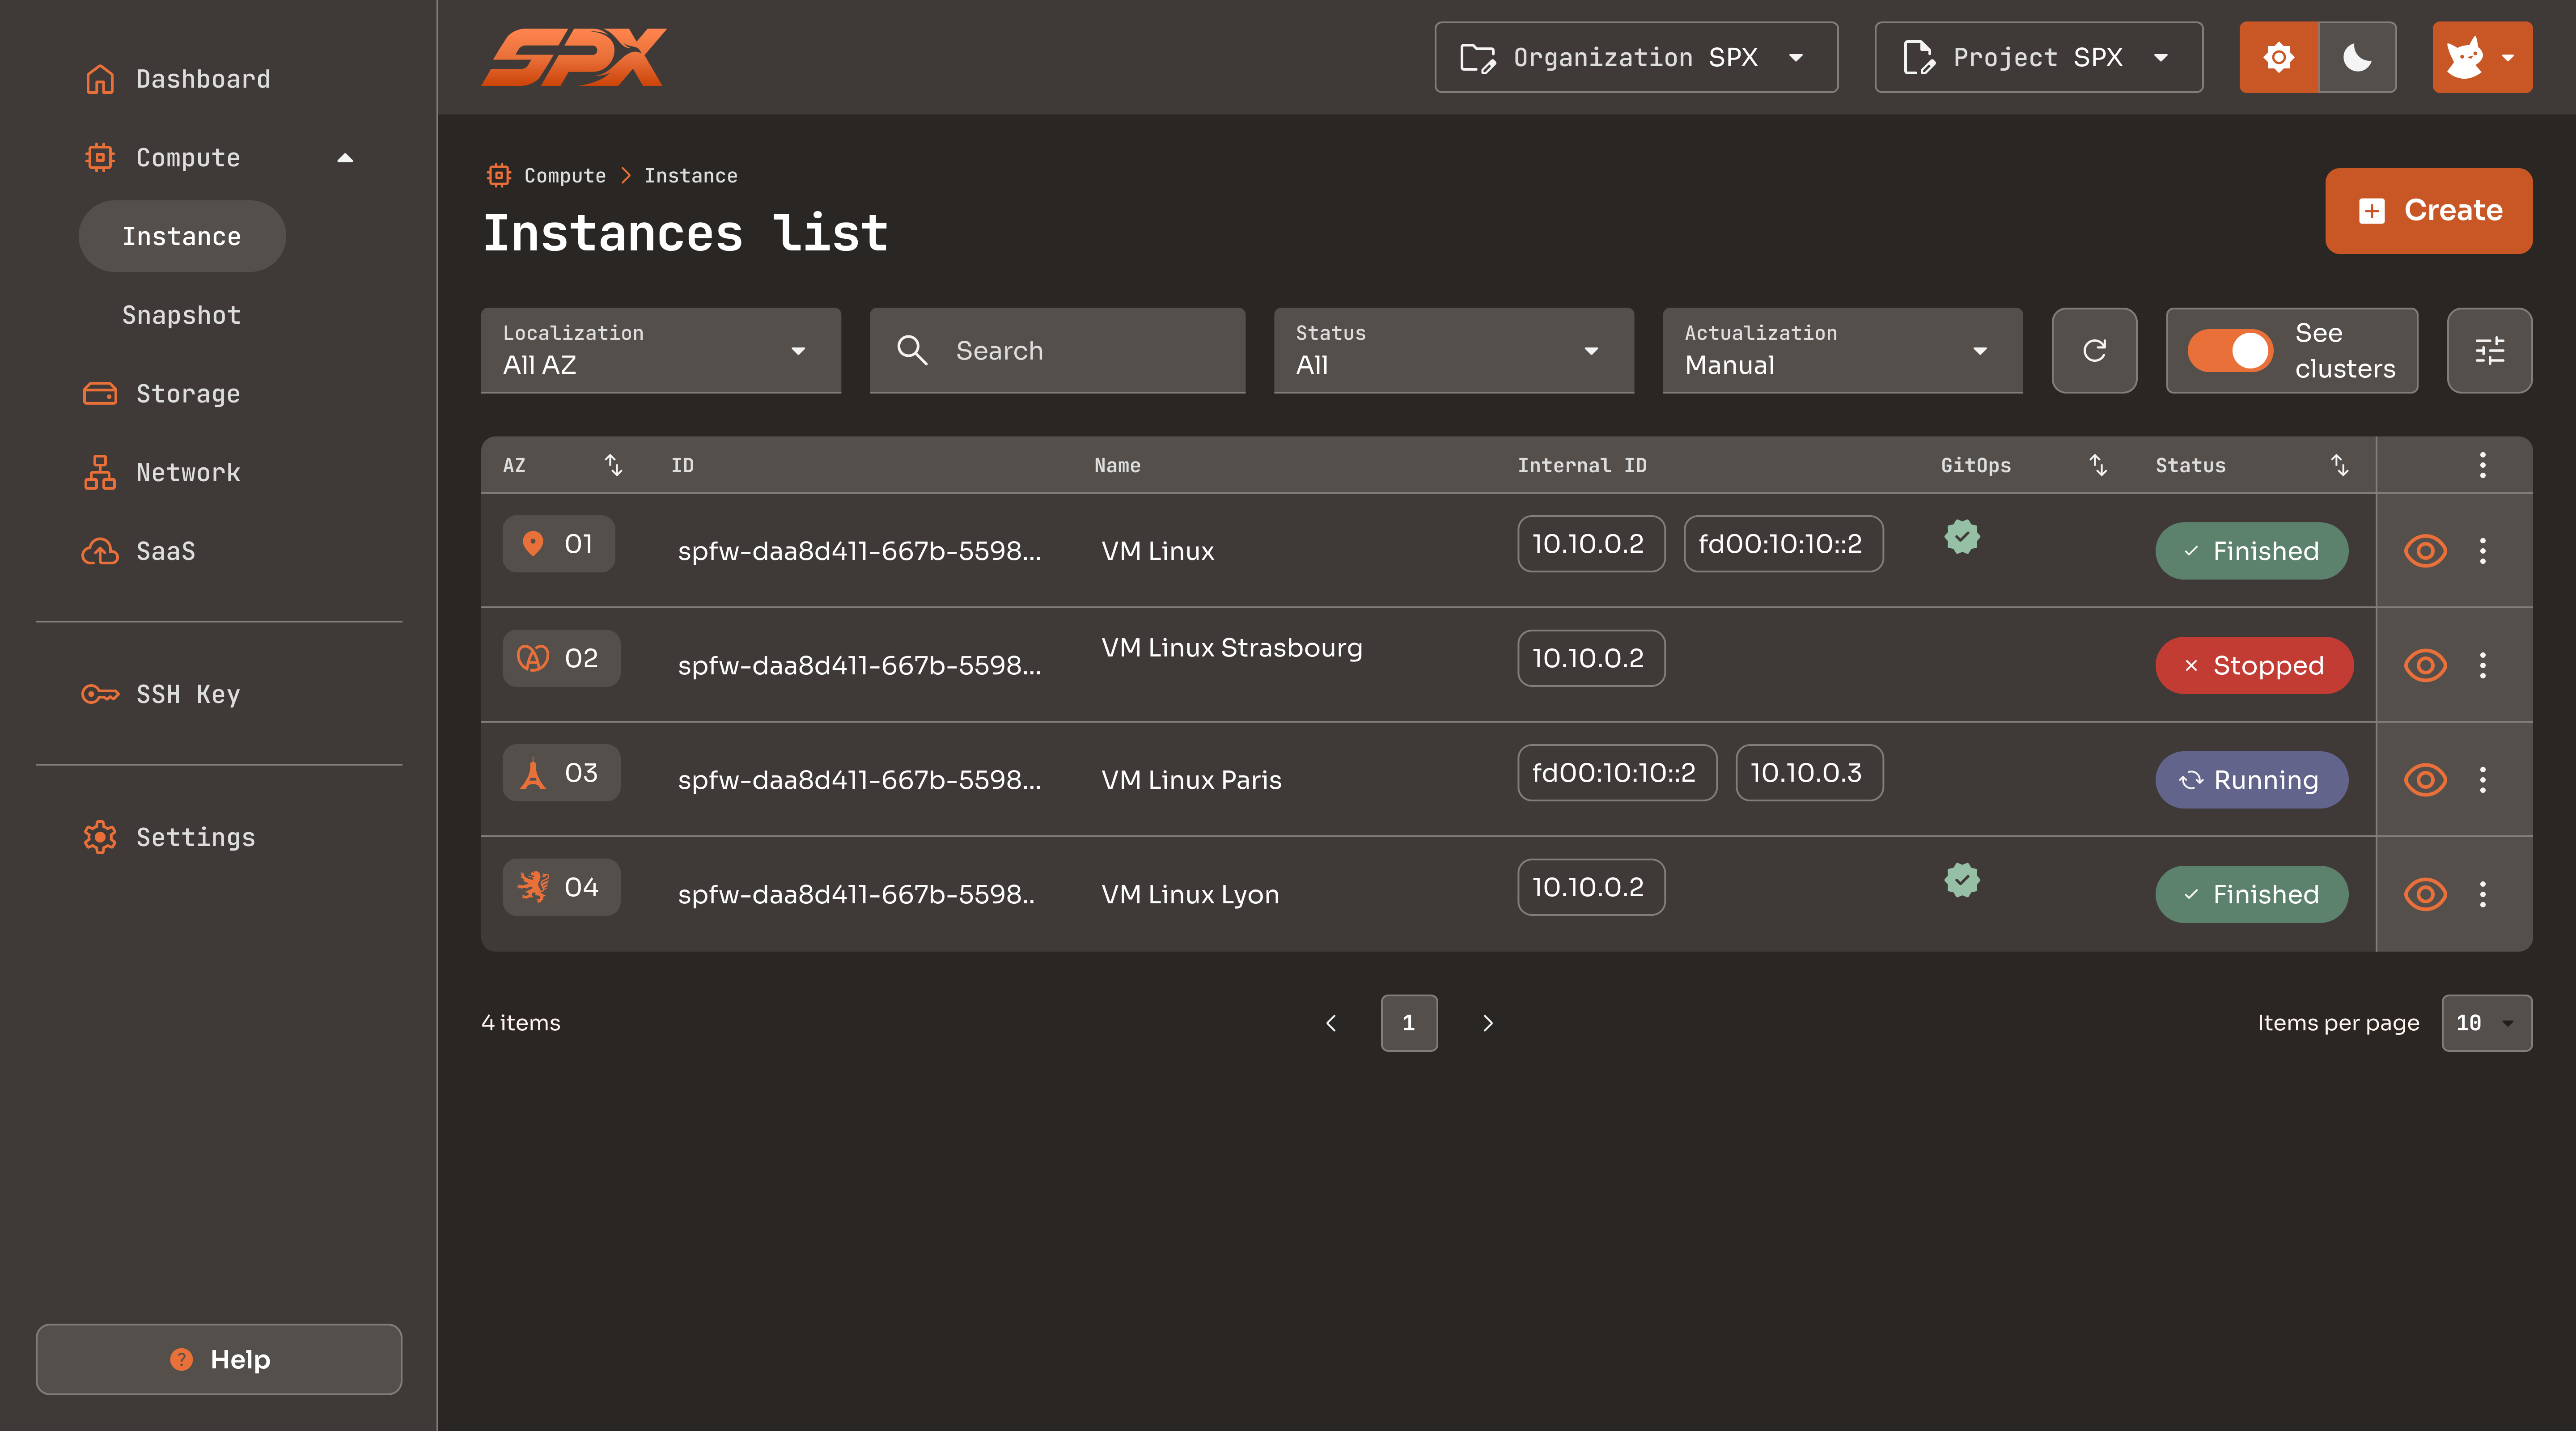Open SSH Key page

point(188,694)
